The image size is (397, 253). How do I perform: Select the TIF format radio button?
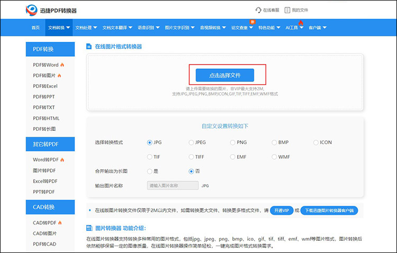(149, 157)
